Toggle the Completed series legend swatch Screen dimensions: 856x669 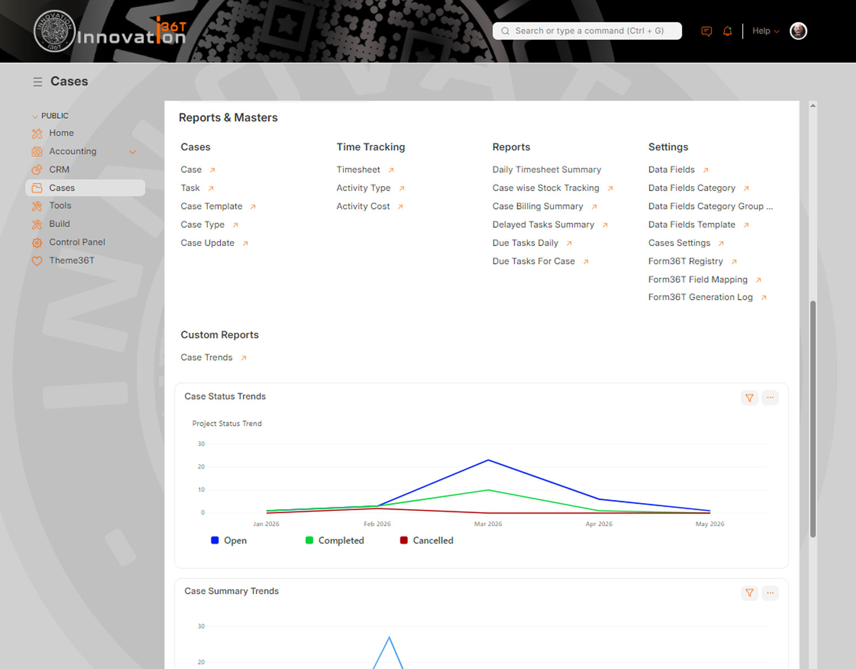tap(309, 540)
